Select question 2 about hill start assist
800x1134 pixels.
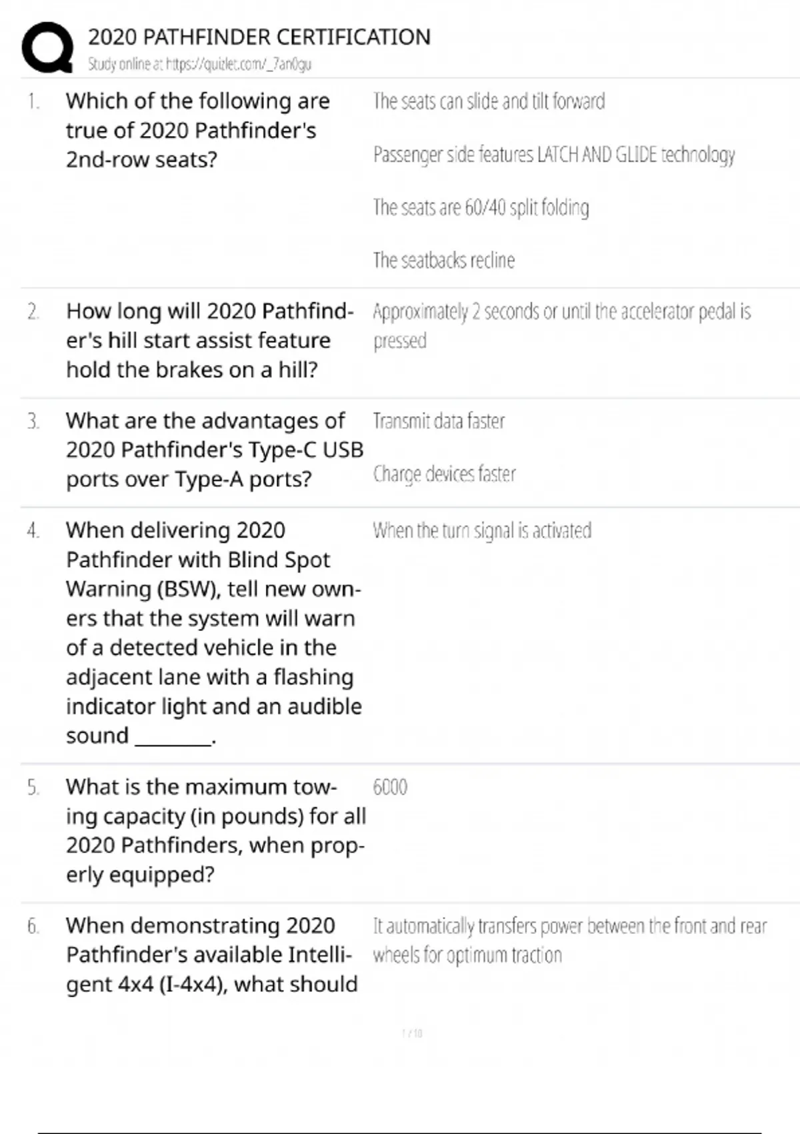[209, 340]
